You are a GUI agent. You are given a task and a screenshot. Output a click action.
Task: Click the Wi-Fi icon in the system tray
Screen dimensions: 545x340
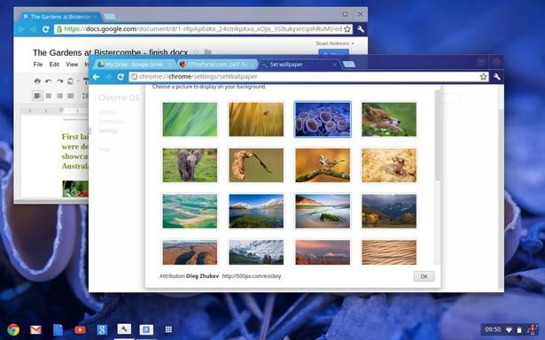(x=509, y=329)
